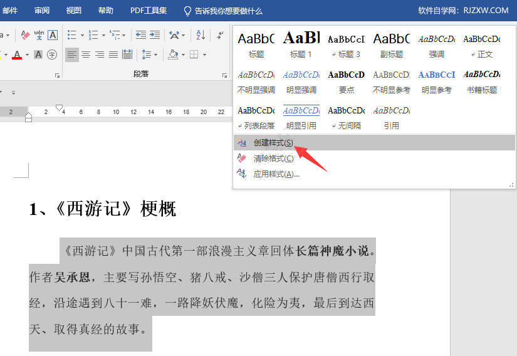This screenshot has width=517, height=356.
Task: Expand Asian layout dropdown arrow
Action: pos(184,35)
